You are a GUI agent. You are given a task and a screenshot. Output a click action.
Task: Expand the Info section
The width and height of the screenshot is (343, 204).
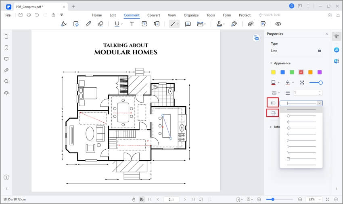(x=271, y=127)
